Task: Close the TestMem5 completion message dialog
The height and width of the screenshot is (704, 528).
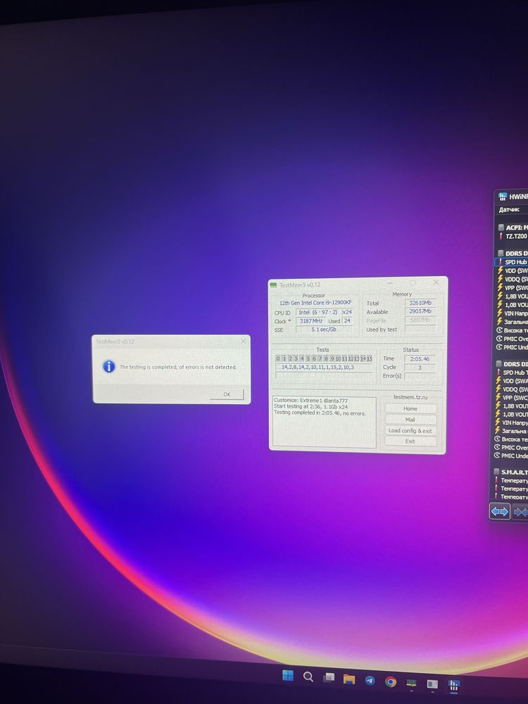Action: tap(244, 341)
